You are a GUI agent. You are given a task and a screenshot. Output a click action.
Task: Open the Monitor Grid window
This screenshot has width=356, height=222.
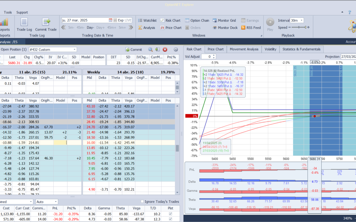(x=224, y=20)
